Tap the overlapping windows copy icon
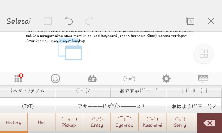The image size is (222, 133). [x=70, y=49]
